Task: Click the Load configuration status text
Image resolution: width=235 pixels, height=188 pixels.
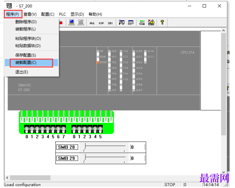Action: [22, 185]
